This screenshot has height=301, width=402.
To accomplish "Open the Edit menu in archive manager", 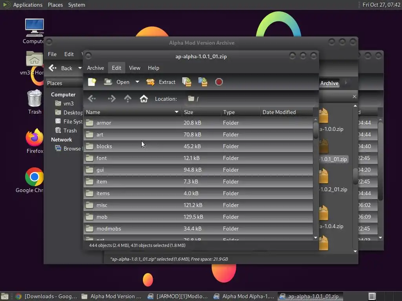I will tap(116, 68).
